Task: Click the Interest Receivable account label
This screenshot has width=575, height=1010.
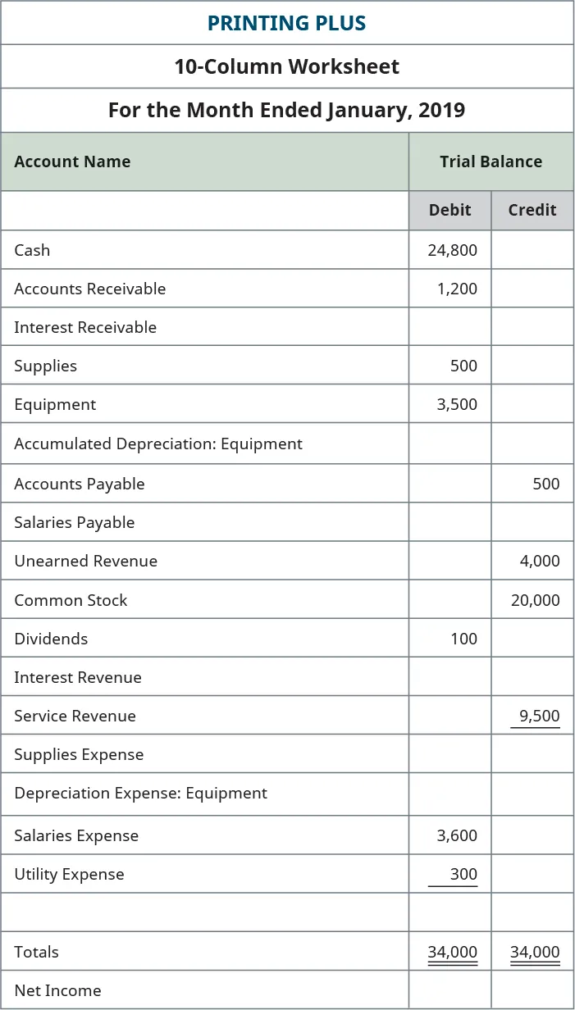Action: (x=85, y=327)
